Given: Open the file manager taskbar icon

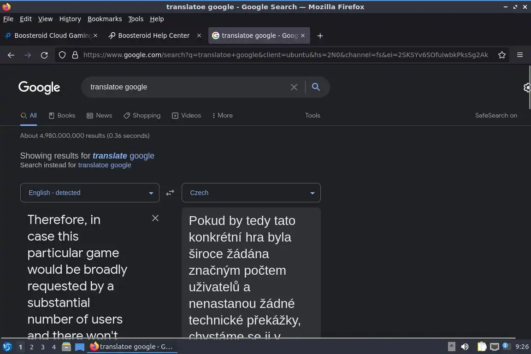Looking at the screenshot, I should coord(66,347).
